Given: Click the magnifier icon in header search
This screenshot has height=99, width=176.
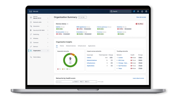Looking at the screenshot, I should coord(112,11).
